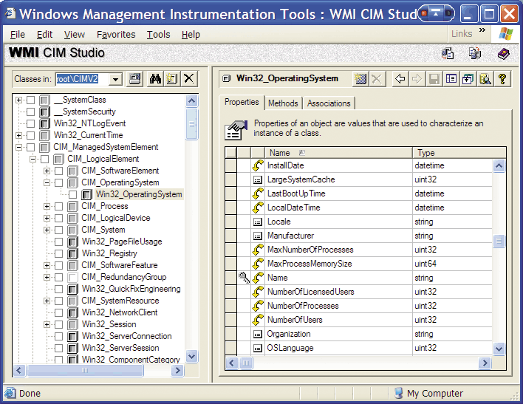
Task: Collapse the CIM_OperatingSystem node
Action: tap(47, 183)
